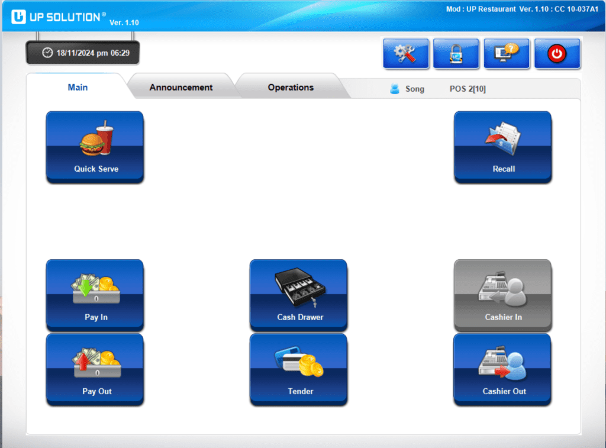
Task: Switch to the Operations tab
Action: [x=290, y=88]
